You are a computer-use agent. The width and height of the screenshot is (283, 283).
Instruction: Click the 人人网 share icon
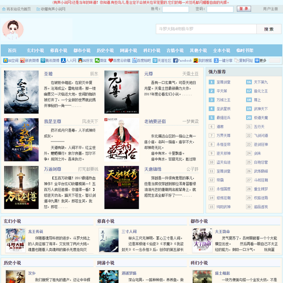pyautogui.click(x=63, y=61)
